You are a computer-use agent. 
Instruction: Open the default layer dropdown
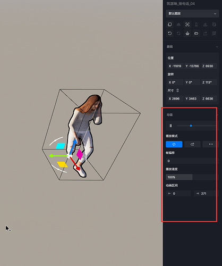[x=192, y=13]
